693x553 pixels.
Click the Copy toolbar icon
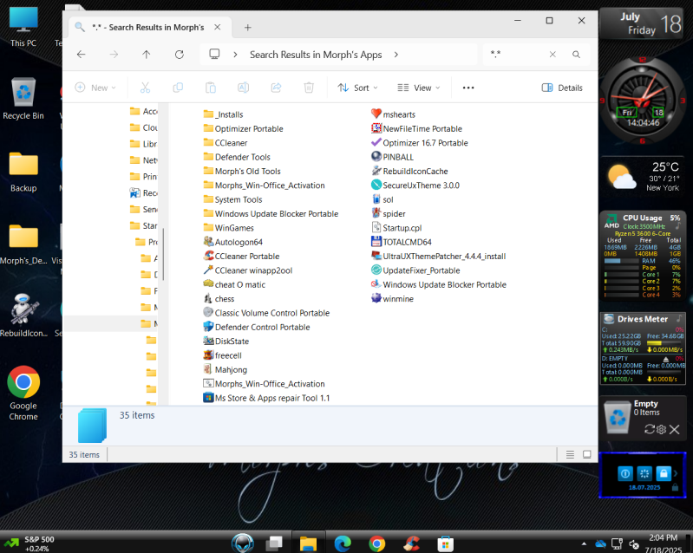tap(178, 88)
